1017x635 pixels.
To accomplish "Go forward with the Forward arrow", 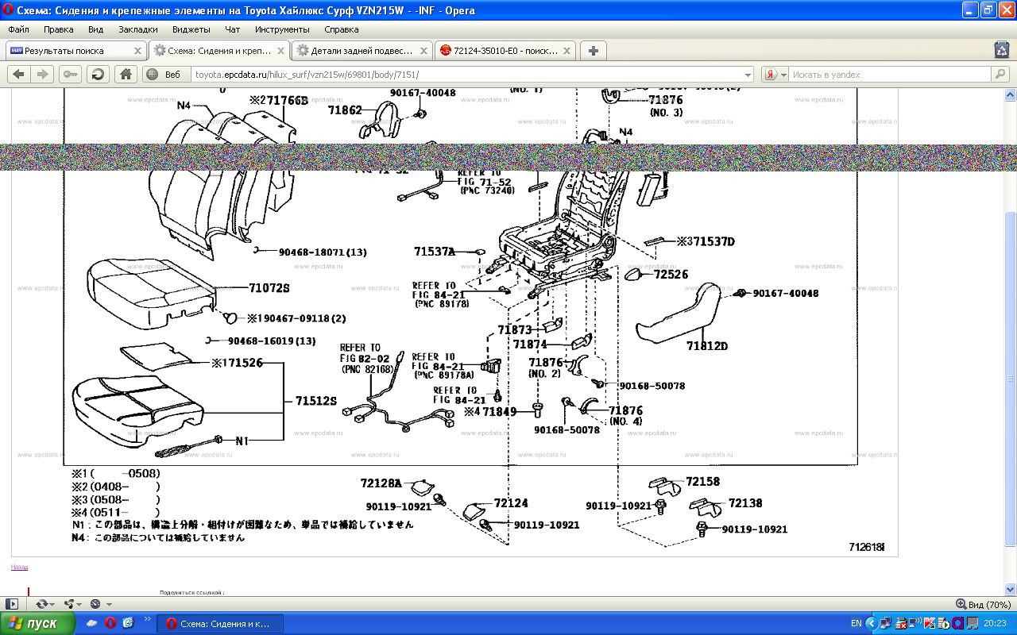I will coord(43,74).
